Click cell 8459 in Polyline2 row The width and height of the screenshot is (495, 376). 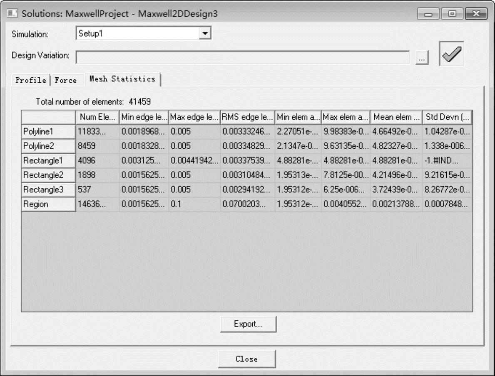tap(97, 146)
